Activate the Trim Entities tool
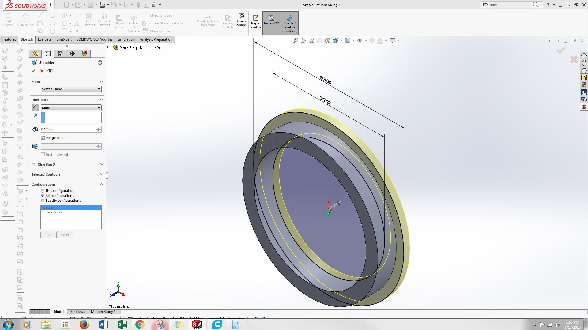The width and height of the screenshot is (588, 330). [x=89, y=20]
